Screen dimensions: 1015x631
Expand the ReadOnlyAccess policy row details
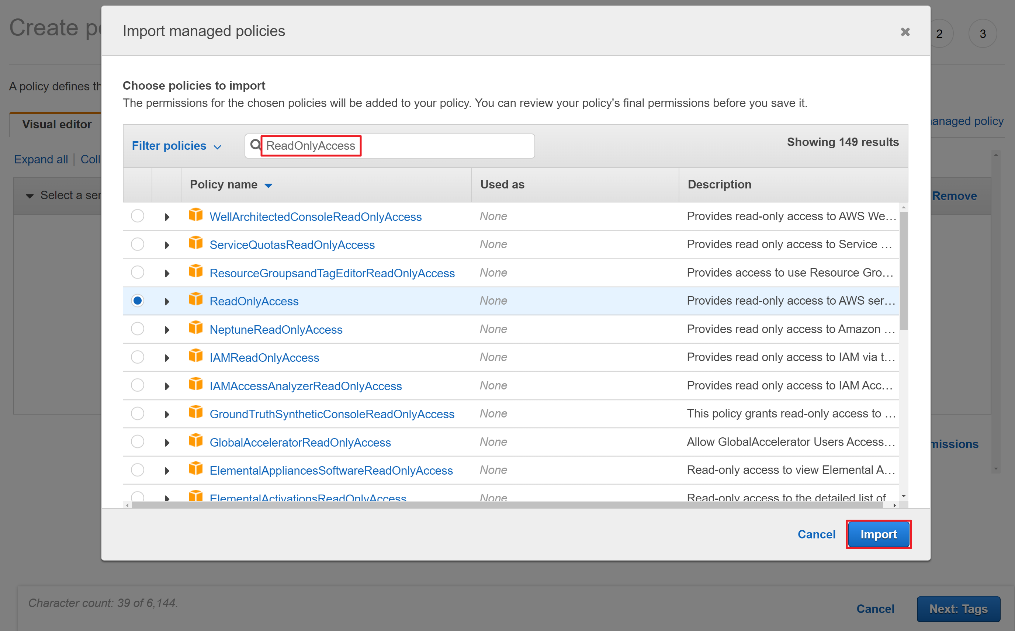point(167,301)
